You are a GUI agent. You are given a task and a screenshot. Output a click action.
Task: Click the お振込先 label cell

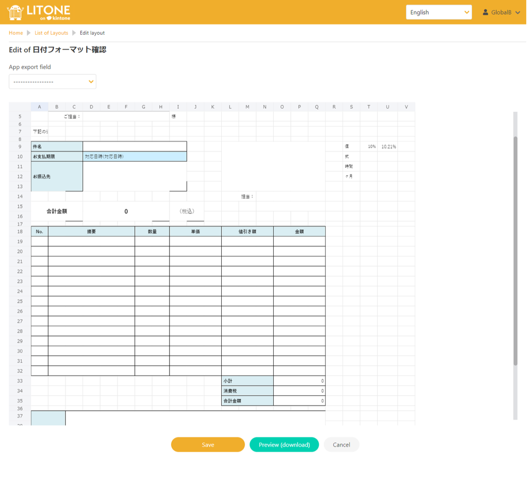click(x=57, y=176)
